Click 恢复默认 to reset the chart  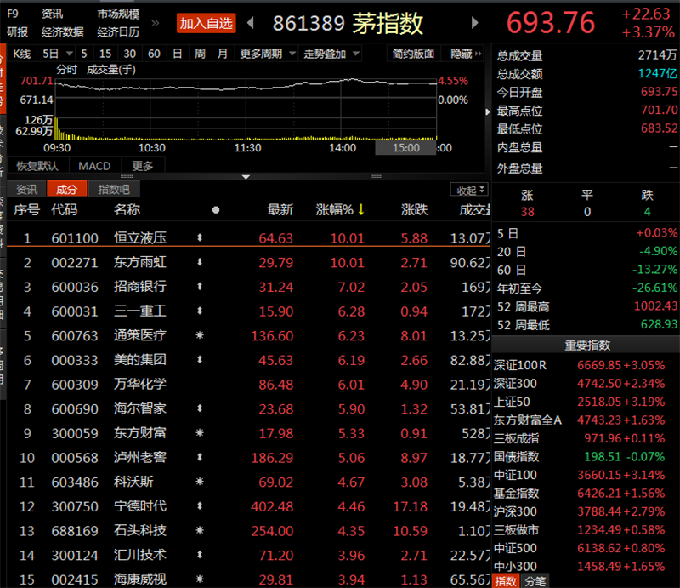click(x=37, y=166)
